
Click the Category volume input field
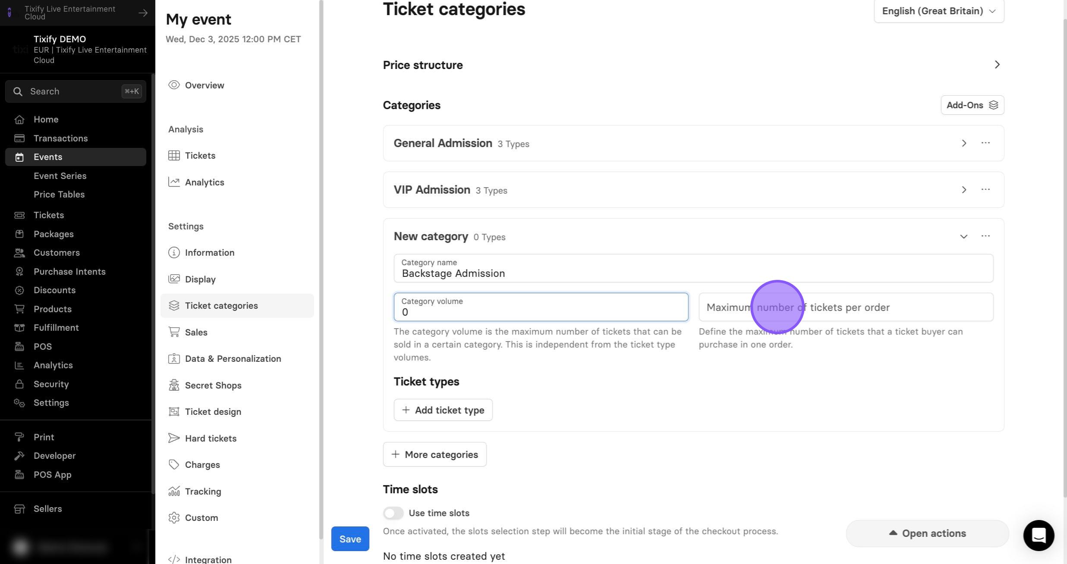pos(541,307)
